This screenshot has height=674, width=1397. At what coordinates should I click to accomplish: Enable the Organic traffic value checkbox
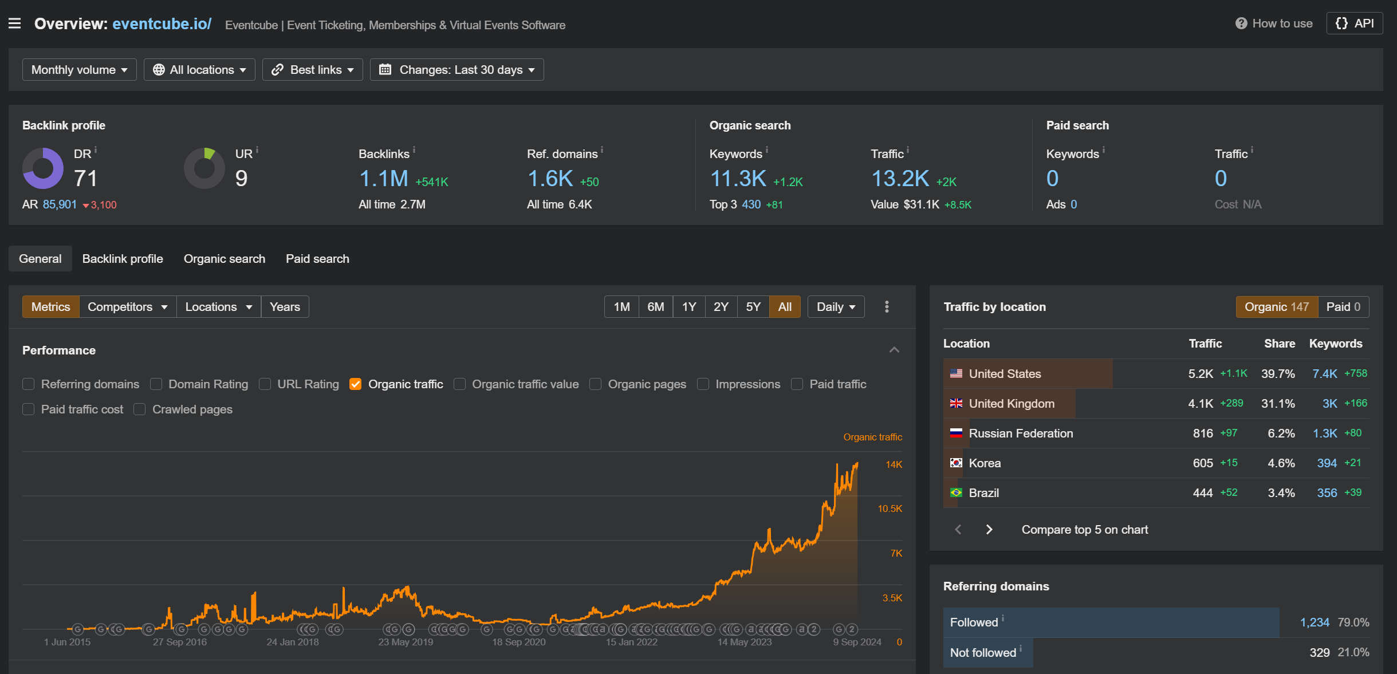pyautogui.click(x=459, y=384)
